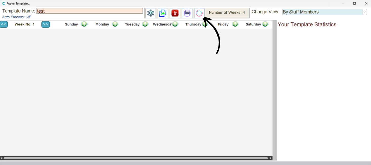
Task: Click the copy/export template icon
Action: coord(163,13)
